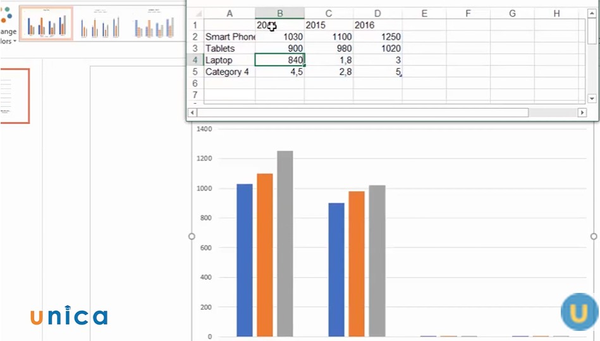The image size is (600, 341).
Task: Select row 1 header
Action: 195,25
